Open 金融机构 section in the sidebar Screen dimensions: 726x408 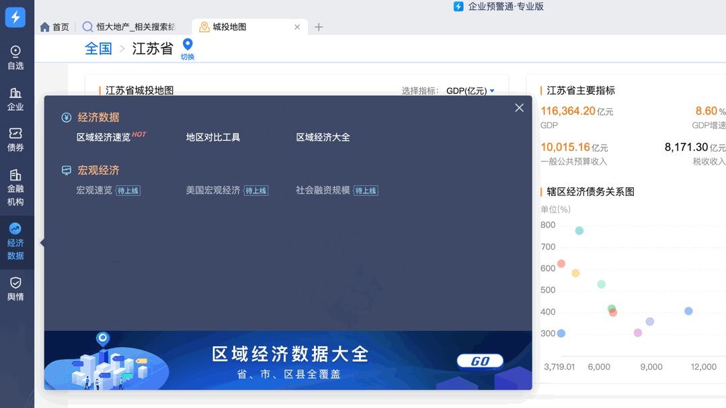pyautogui.click(x=15, y=187)
